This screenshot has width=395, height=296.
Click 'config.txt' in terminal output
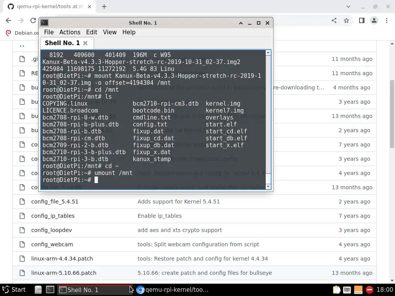[x=150, y=124]
